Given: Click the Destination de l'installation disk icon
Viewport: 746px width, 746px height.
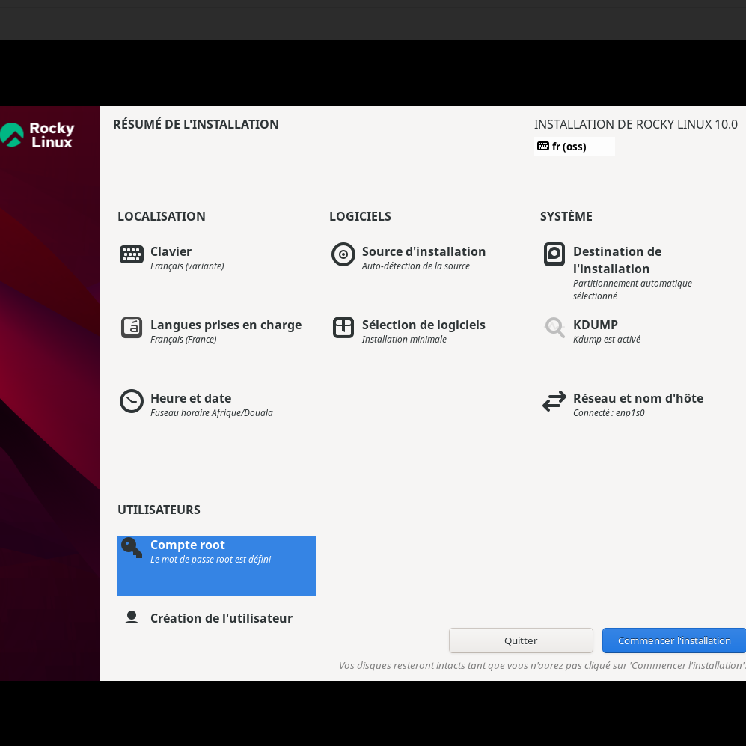Looking at the screenshot, I should (x=554, y=254).
